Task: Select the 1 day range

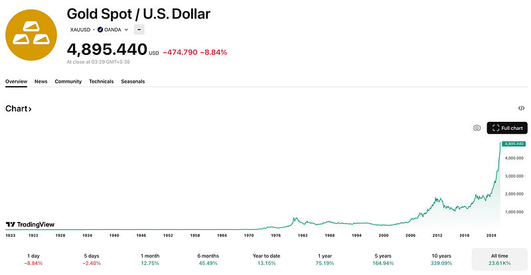Action: pyautogui.click(x=34, y=260)
